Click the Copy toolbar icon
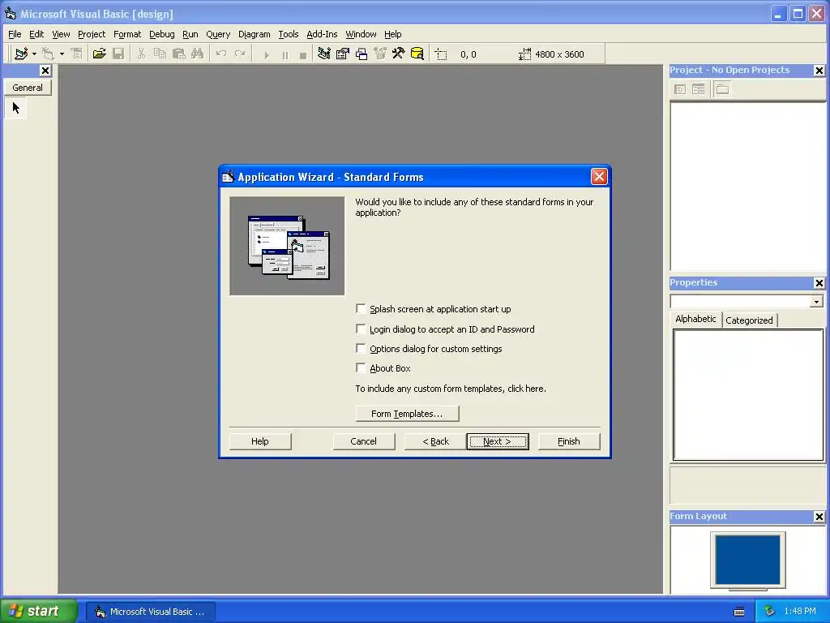The height and width of the screenshot is (623, 830). click(160, 54)
